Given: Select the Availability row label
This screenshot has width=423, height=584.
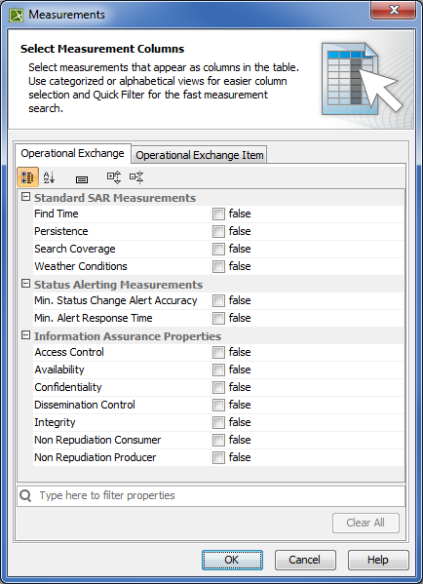Looking at the screenshot, I should pyautogui.click(x=59, y=370).
